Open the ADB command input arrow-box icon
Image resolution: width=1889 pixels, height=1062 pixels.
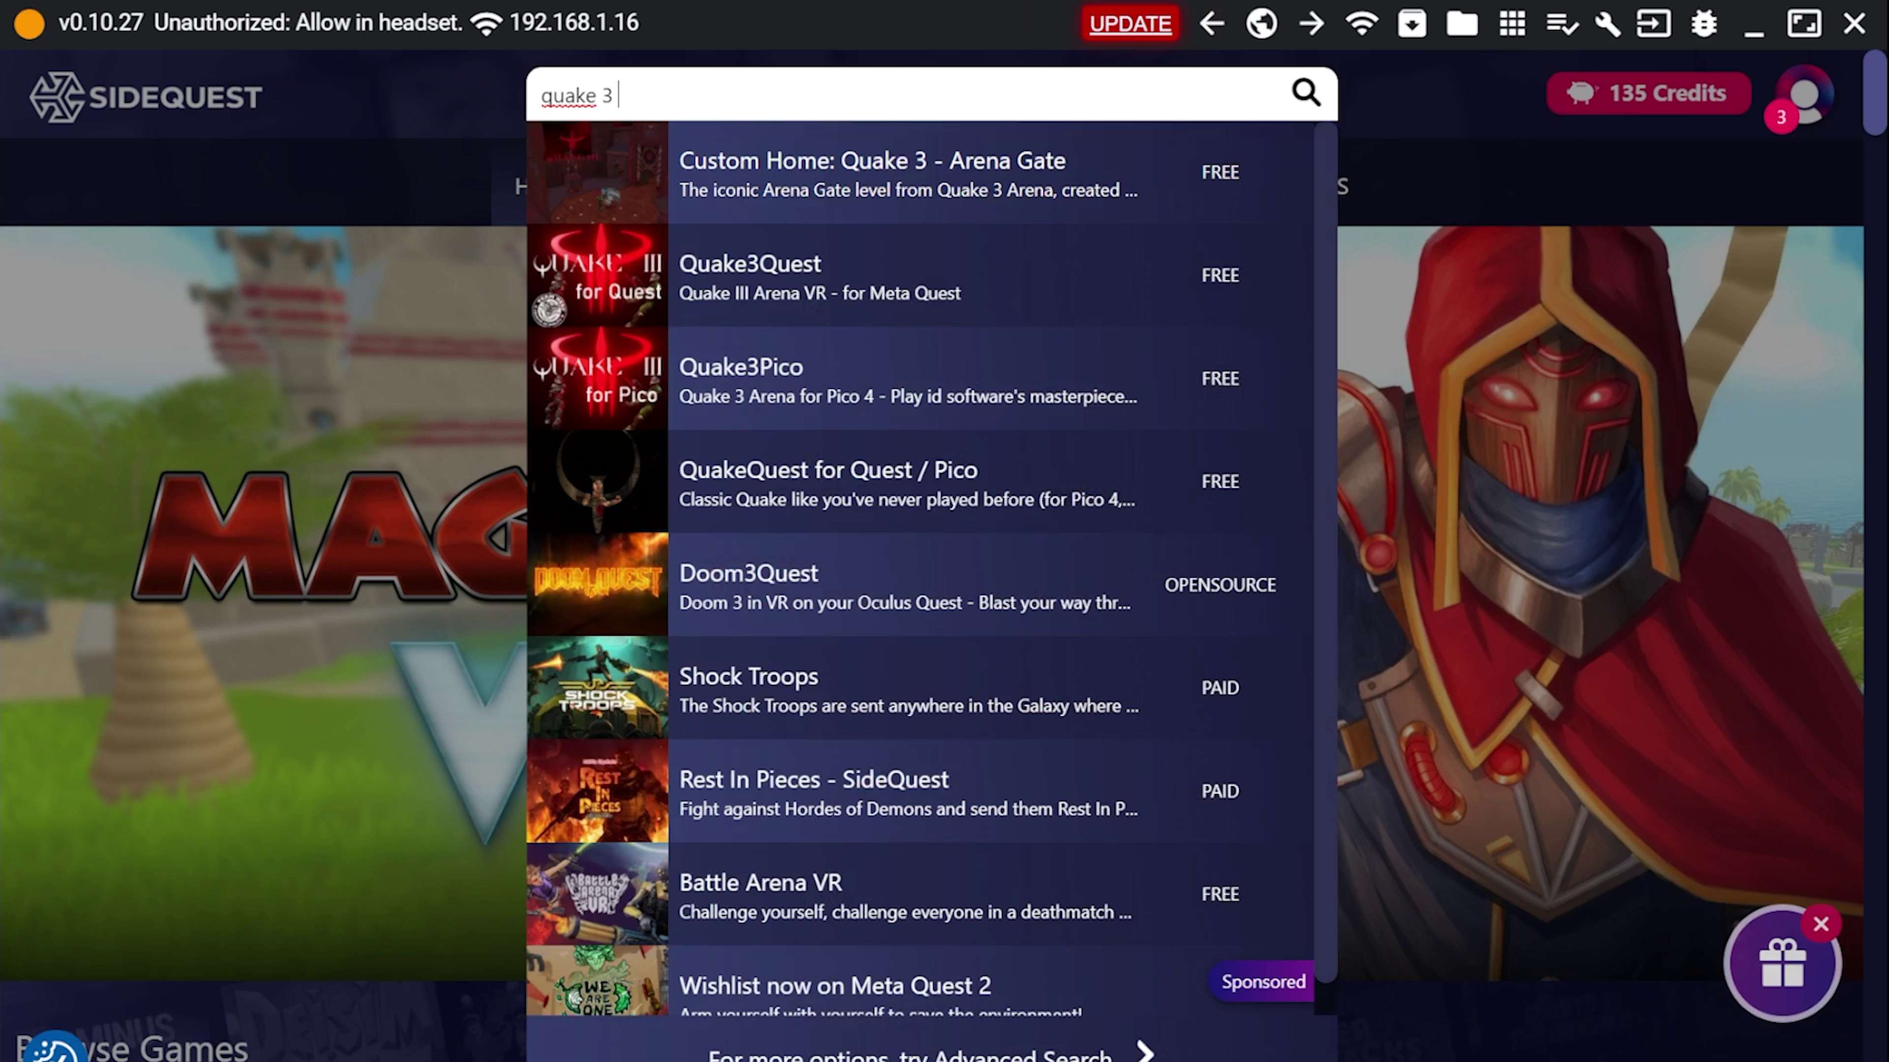click(1653, 24)
